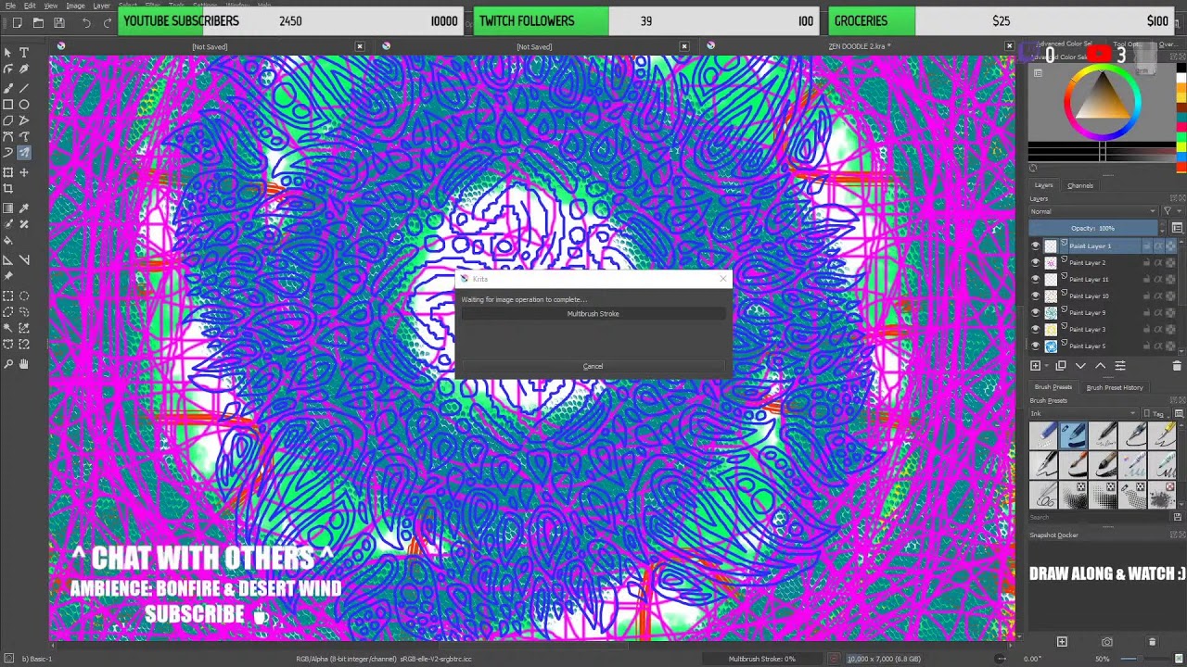Open layer properties in the Layers docker

pos(1120,366)
